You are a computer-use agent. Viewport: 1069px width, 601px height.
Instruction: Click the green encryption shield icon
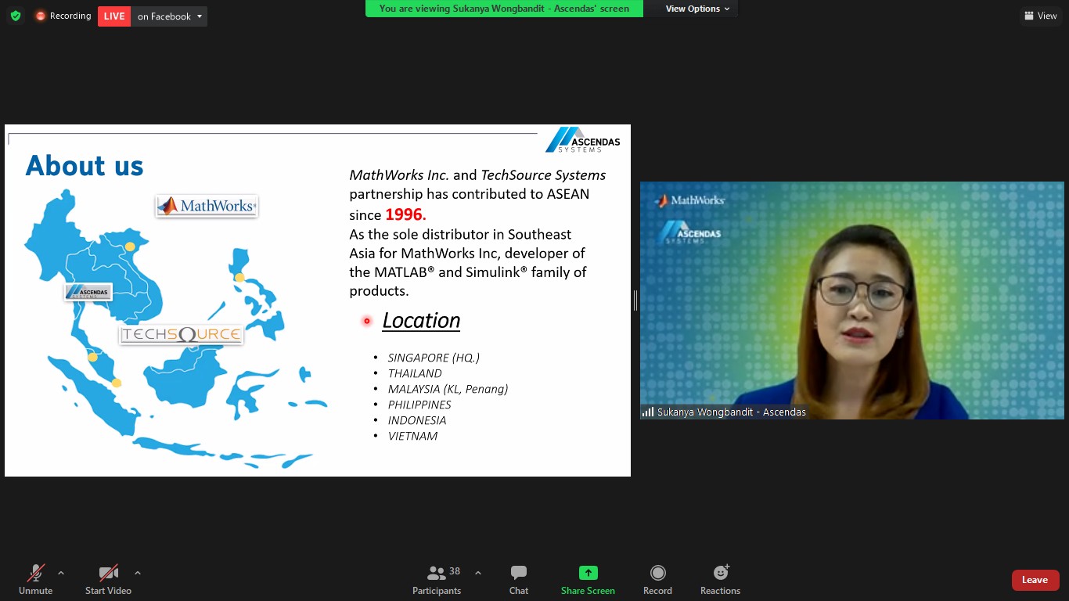click(x=15, y=16)
